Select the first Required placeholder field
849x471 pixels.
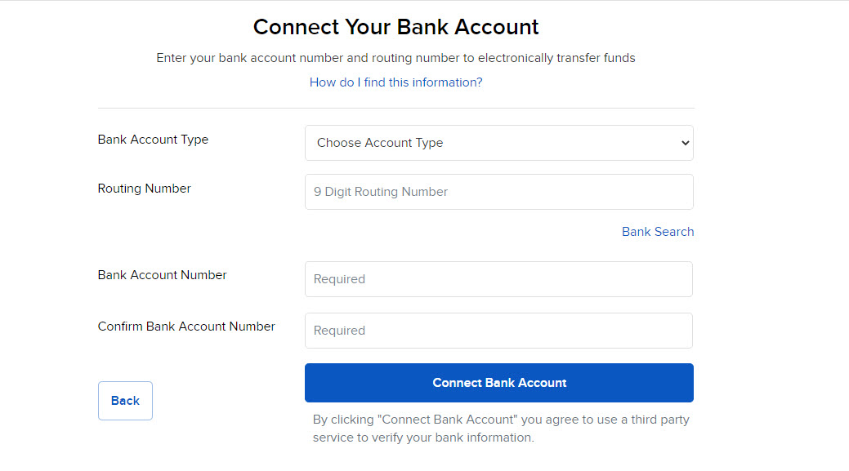pos(498,278)
